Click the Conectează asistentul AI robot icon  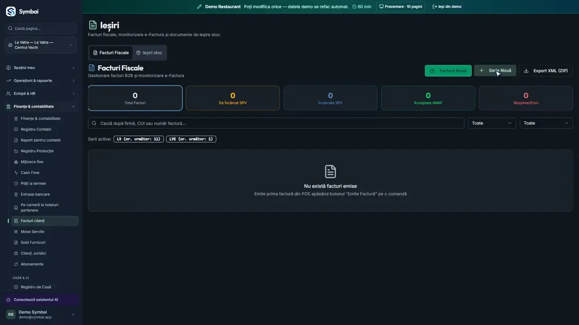click(x=9, y=300)
